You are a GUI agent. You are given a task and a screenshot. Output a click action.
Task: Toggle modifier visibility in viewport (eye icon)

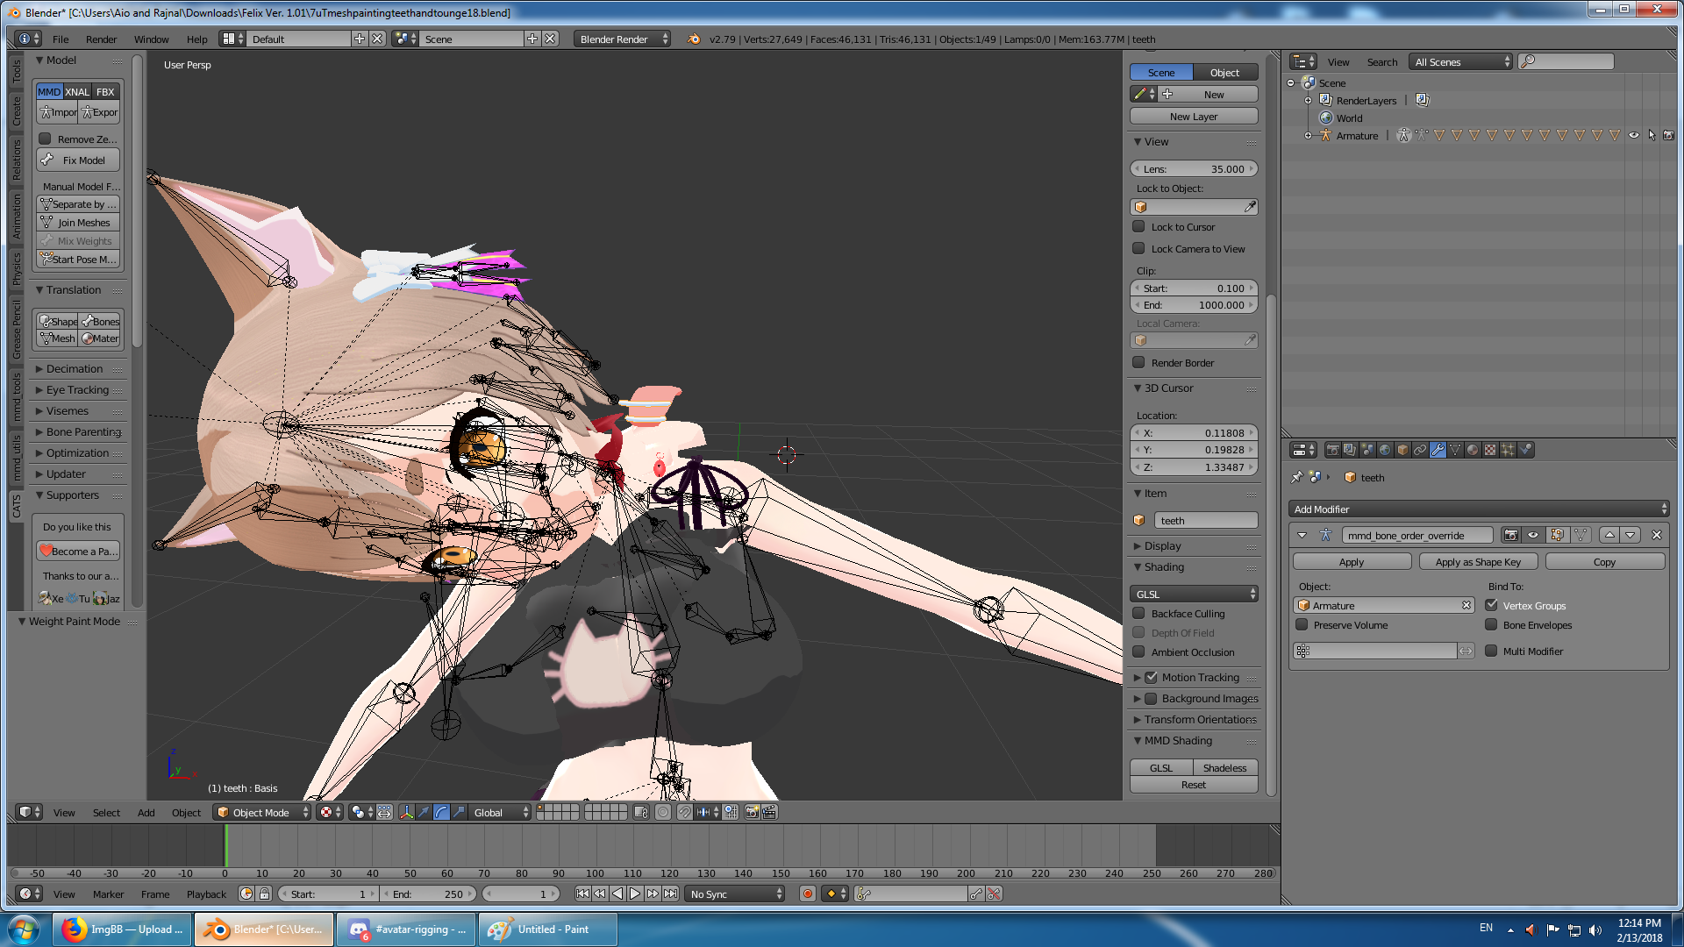click(1533, 535)
